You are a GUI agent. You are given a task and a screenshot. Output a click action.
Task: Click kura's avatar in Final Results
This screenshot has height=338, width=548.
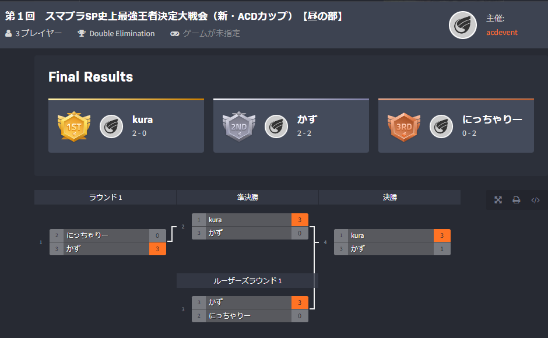pyautogui.click(x=111, y=125)
